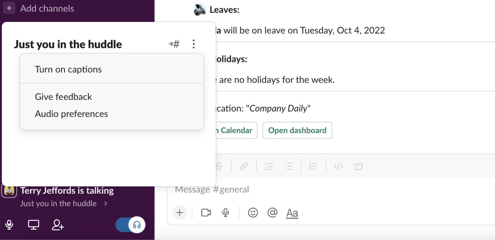Image resolution: width=495 pixels, height=240 pixels.
Task: Click the Message #general input field
Action: tap(290, 189)
